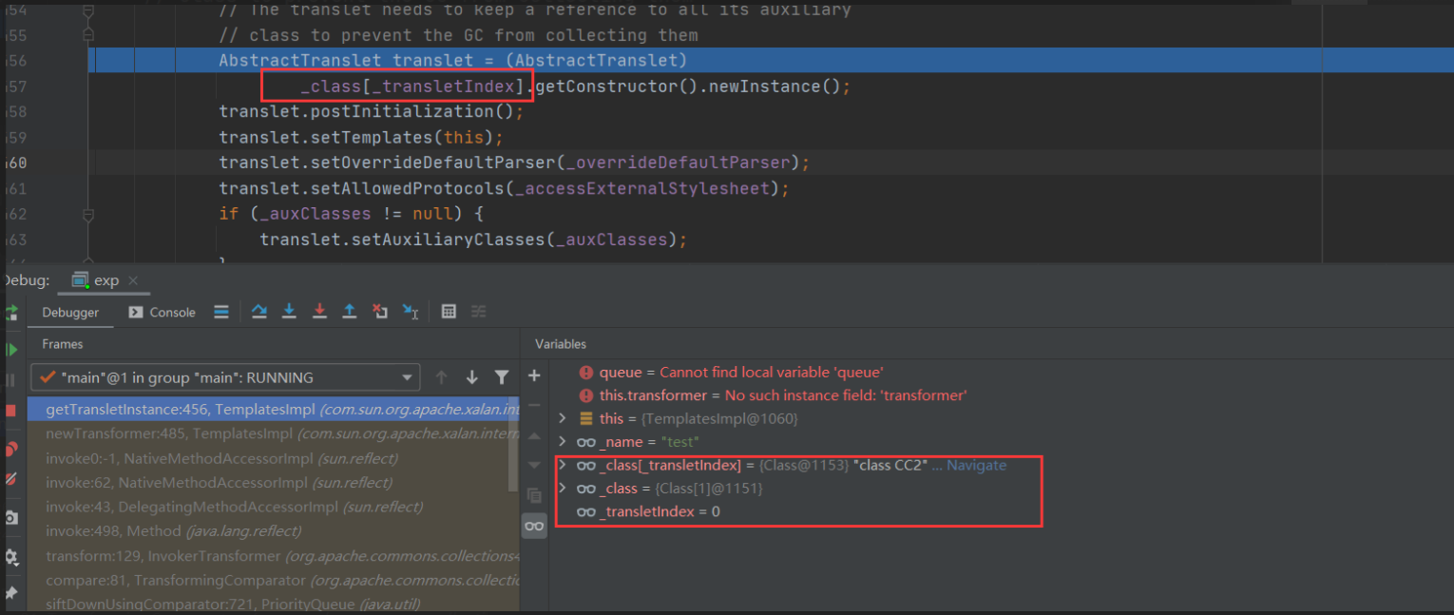Screen dimensions: 1454x615
Task: Select frame invoke0:-1, NativeMethodAccessorImpl
Action: (x=274, y=458)
